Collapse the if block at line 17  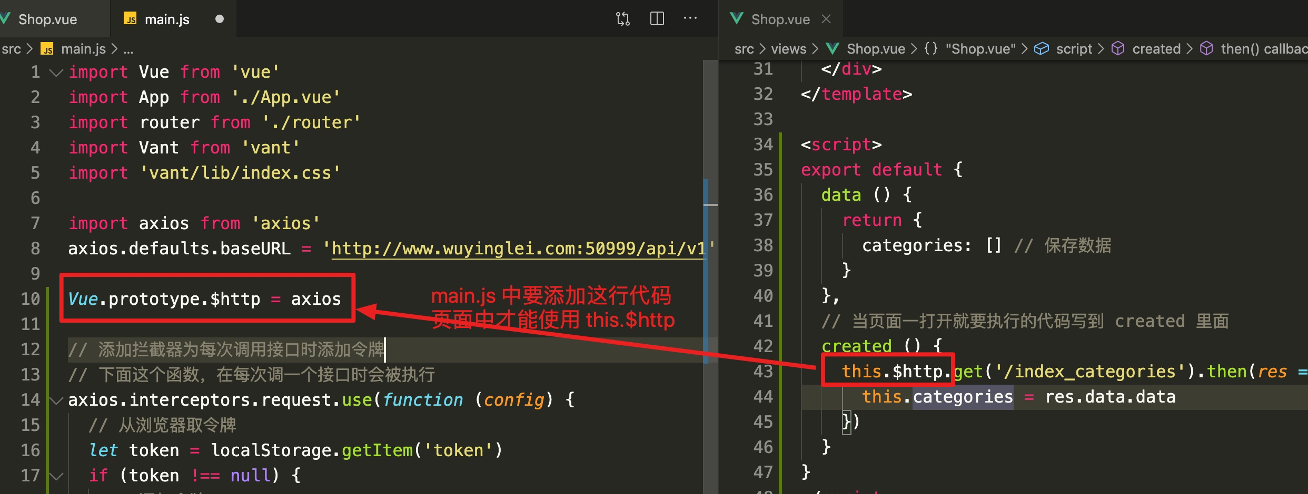pyautogui.click(x=56, y=476)
